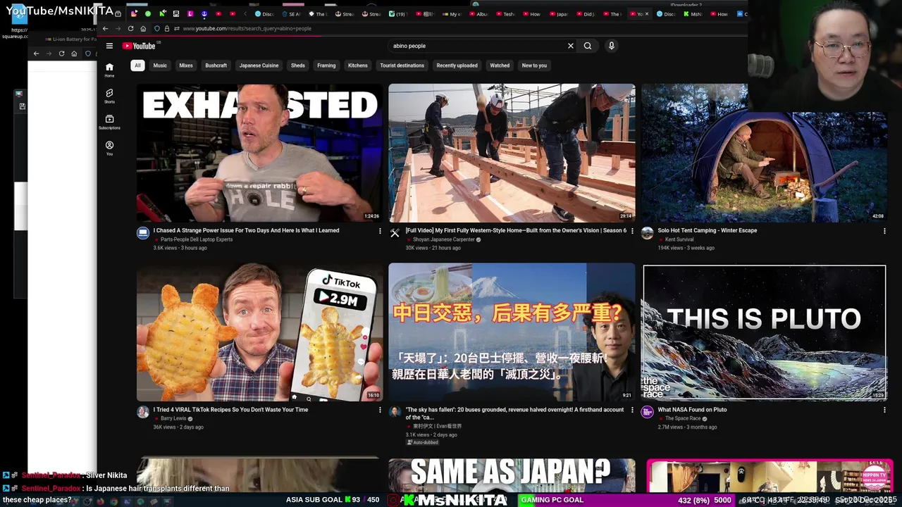902x507 pixels.
Task: Open options for TikTok Recipes video
Action: (x=380, y=410)
